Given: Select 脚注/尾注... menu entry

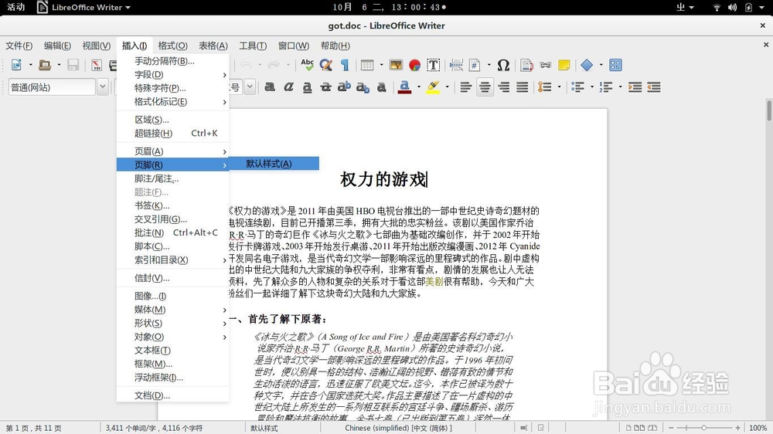Looking at the screenshot, I should pos(172,178).
